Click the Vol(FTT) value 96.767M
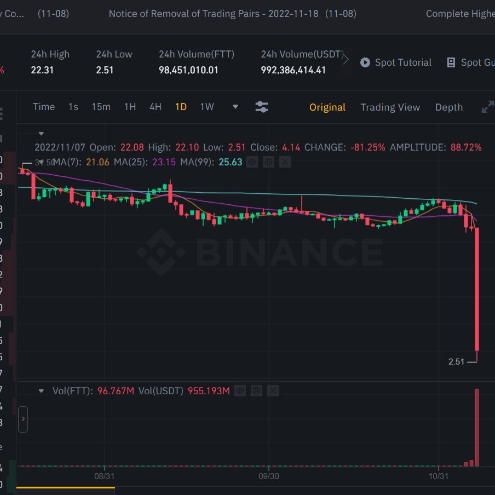This screenshot has height=495, width=495. [116, 391]
